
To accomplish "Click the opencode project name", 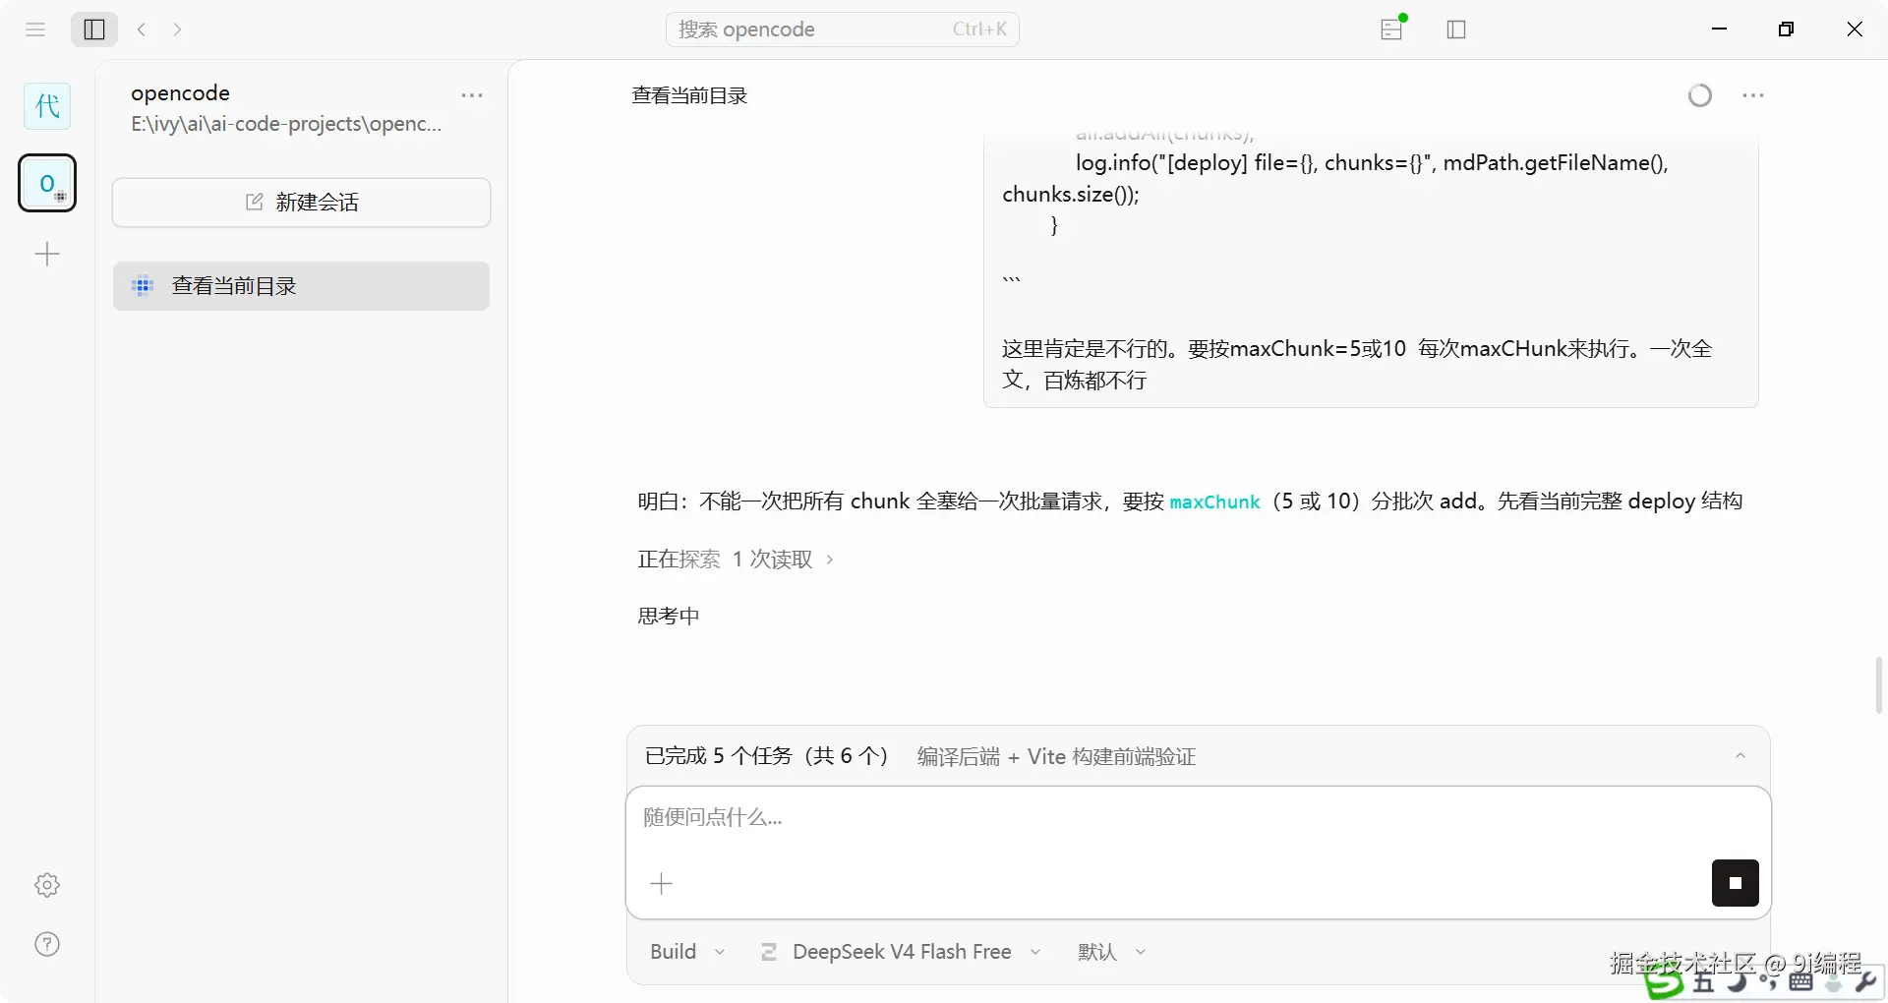I will [x=180, y=93].
